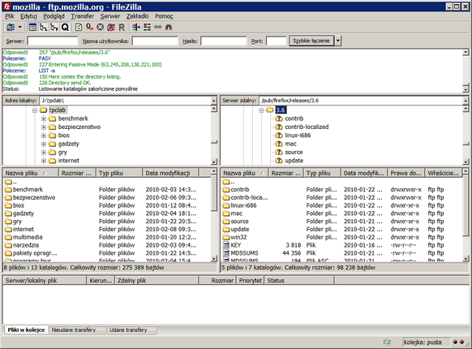This screenshot has height=349, width=472.
Task: Open the Serwer menu
Action: click(110, 16)
